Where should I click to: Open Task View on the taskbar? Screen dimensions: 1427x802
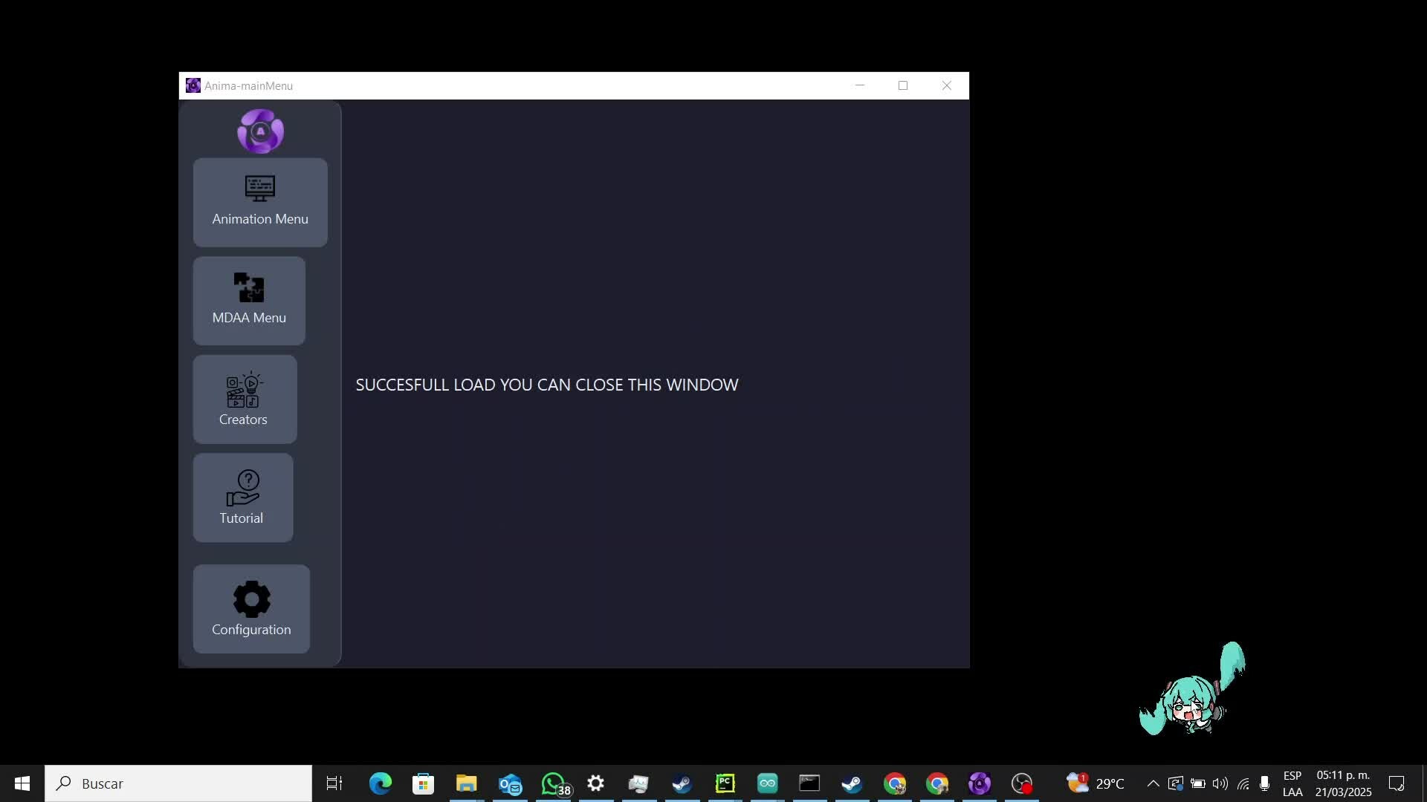pos(334,783)
